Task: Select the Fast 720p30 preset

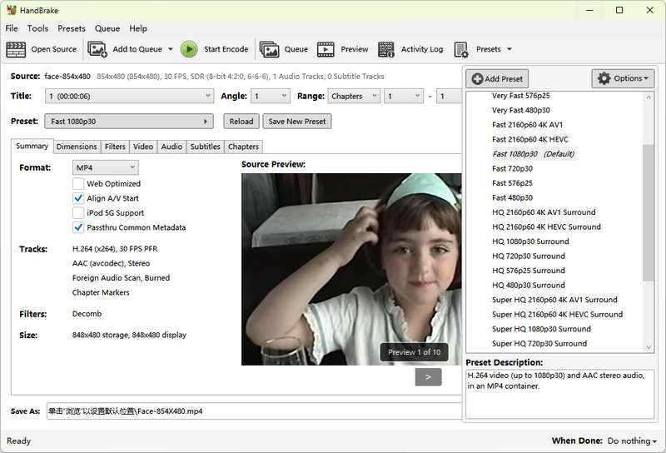Action: pyautogui.click(x=512, y=168)
